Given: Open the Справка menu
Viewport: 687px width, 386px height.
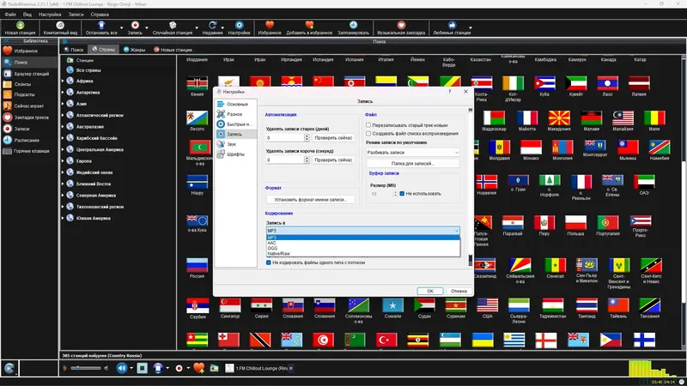Looking at the screenshot, I should pyautogui.click(x=100, y=15).
